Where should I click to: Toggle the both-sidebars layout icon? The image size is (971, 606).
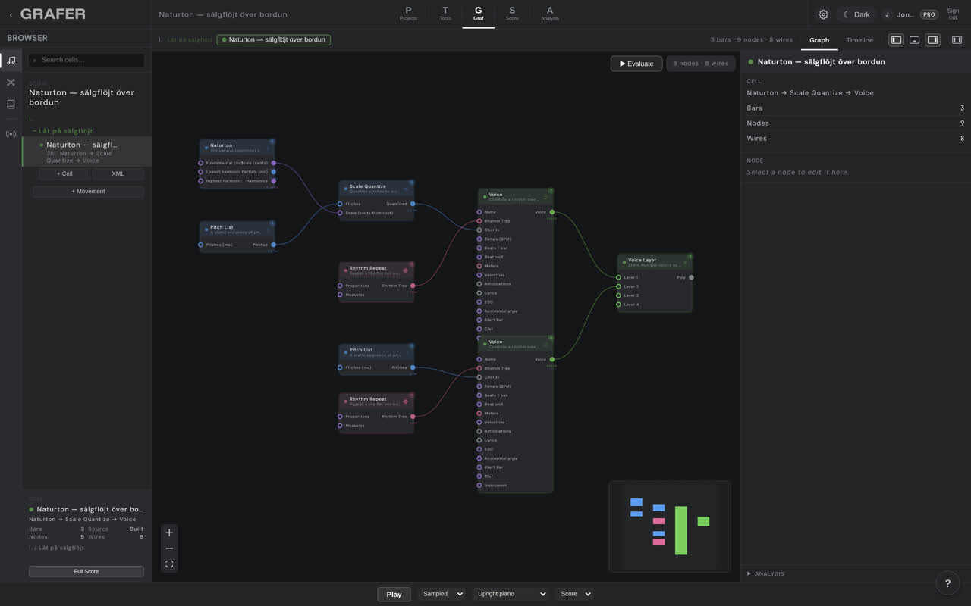[957, 40]
